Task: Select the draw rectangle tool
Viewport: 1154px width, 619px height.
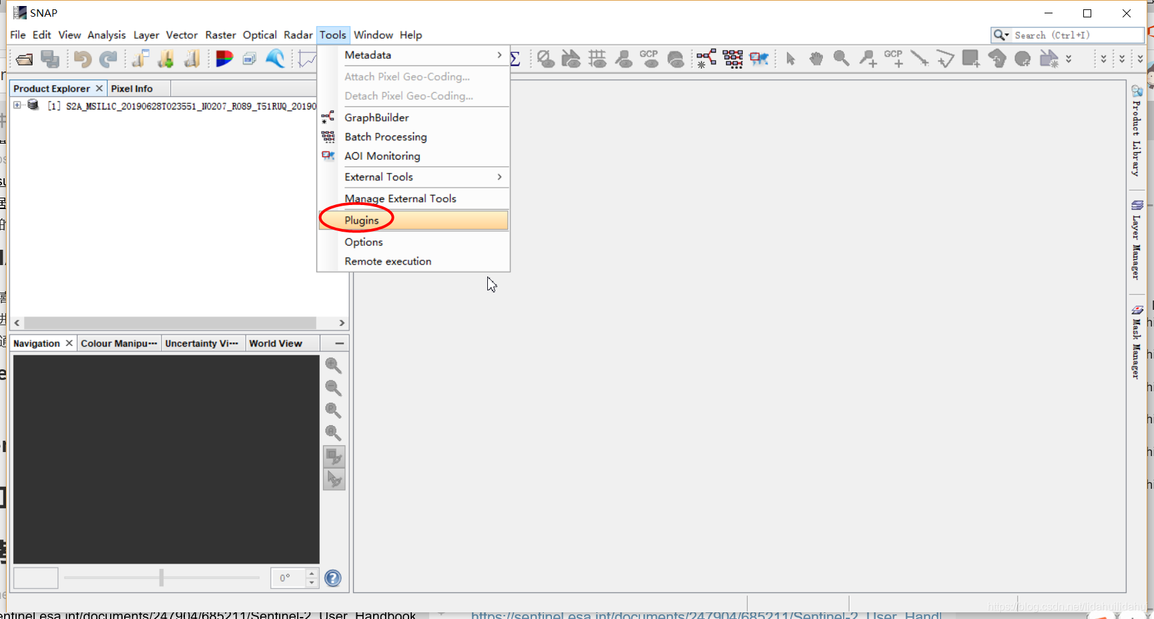Action: tap(971, 59)
